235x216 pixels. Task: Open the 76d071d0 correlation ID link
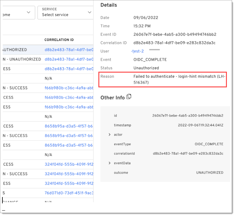click(69, 193)
